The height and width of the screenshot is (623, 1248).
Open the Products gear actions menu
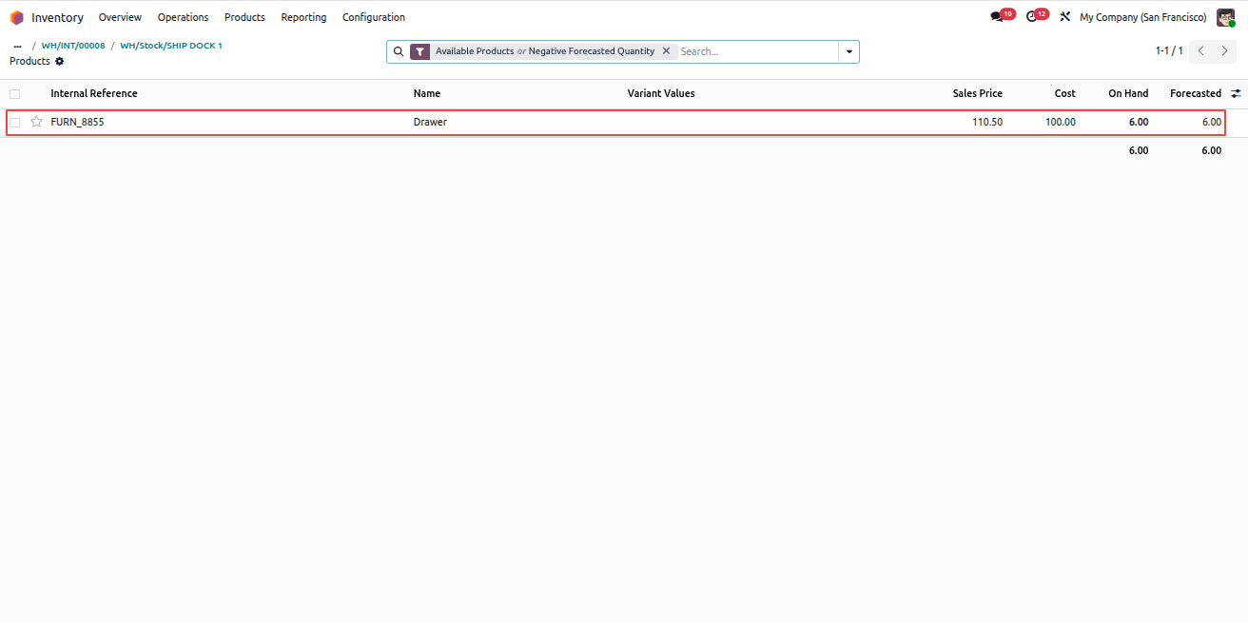[60, 61]
